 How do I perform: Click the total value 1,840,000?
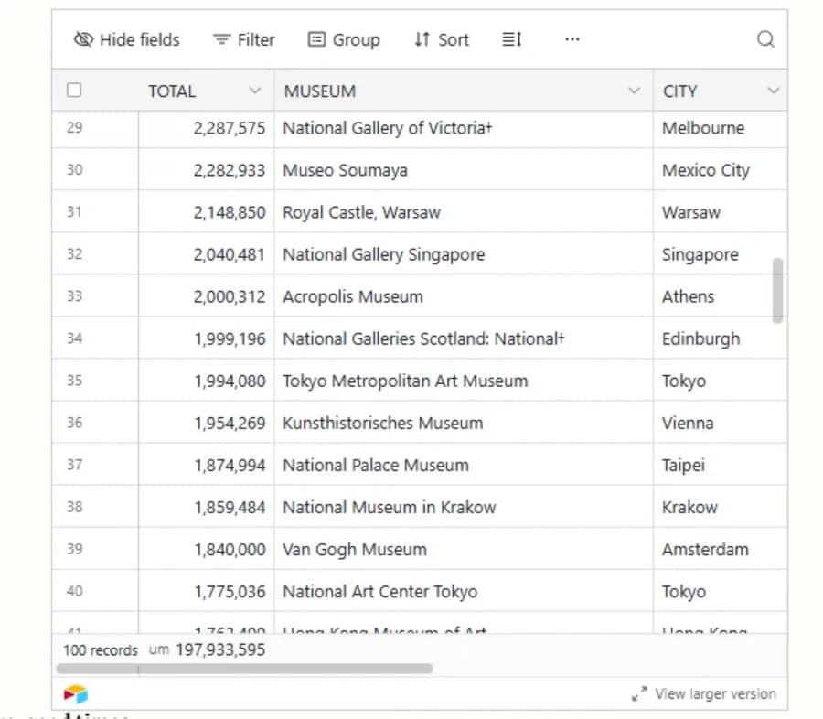point(230,550)
